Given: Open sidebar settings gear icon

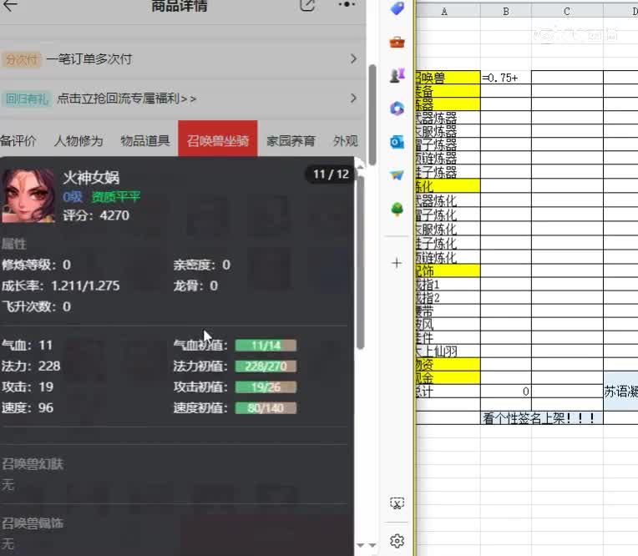Looking at the screenshot, I should coord(397,541).
